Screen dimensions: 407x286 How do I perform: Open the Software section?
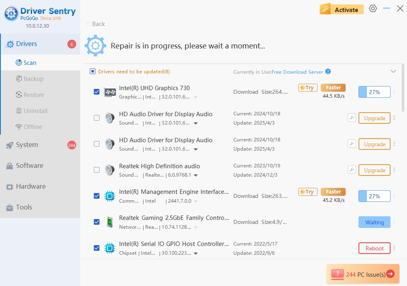coord(40,166)
